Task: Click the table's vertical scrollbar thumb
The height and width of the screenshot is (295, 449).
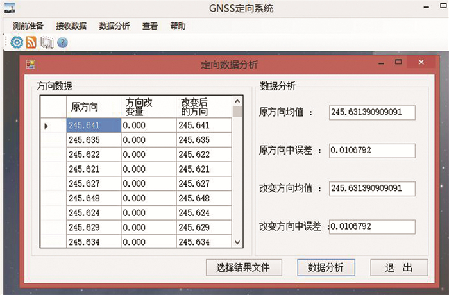Action: [237, 112]
